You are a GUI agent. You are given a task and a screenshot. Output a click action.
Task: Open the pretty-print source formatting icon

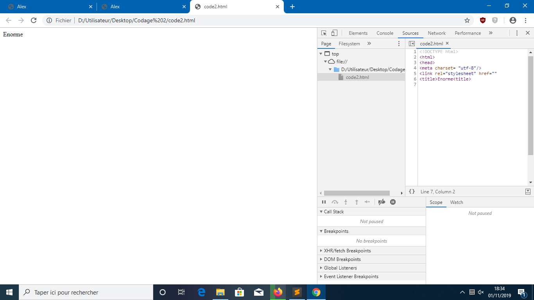point(412,191)
